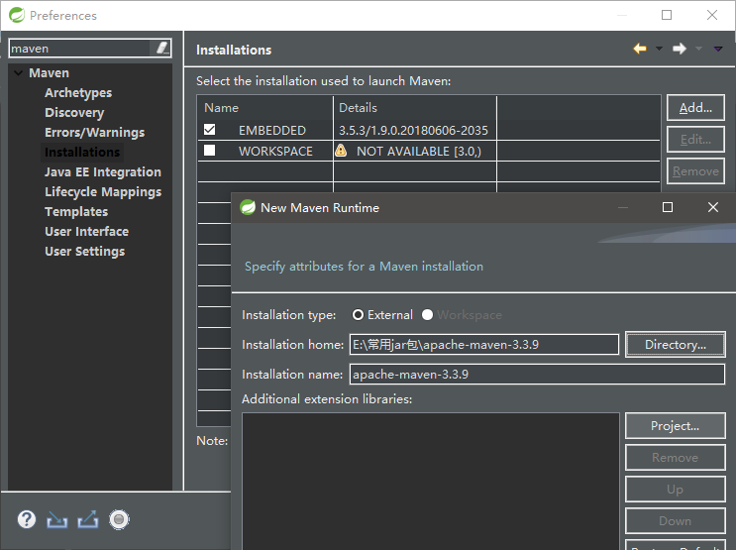Maximize the Preferences window

667,15
